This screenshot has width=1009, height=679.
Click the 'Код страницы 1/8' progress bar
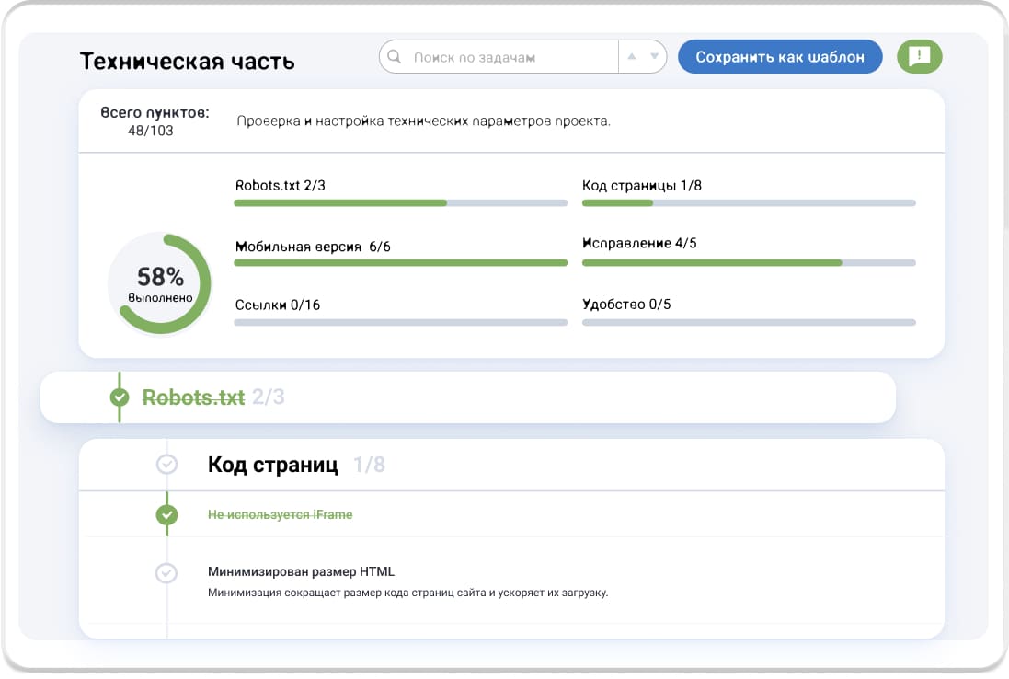point(748,202)
